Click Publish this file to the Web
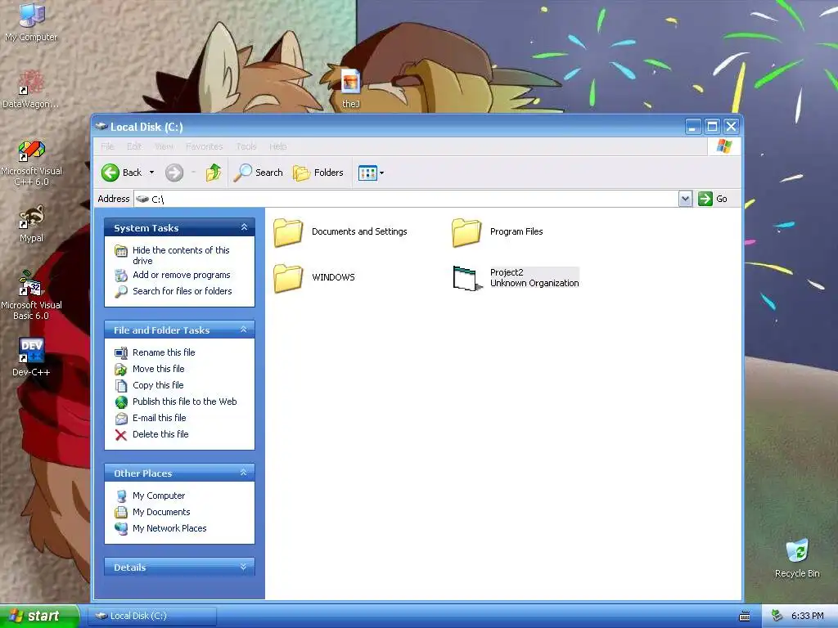838x628 pixels. (x=184, y=401)
